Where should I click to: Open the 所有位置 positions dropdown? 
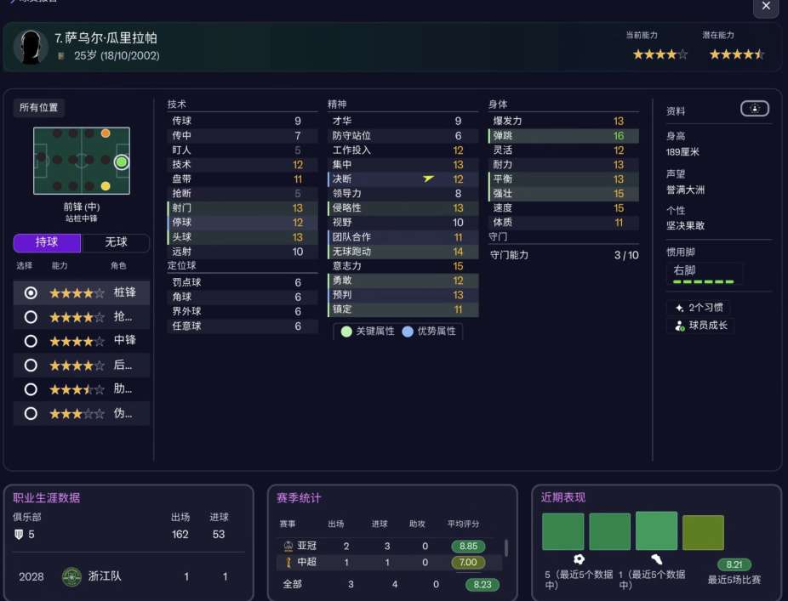tap(39, 108)
